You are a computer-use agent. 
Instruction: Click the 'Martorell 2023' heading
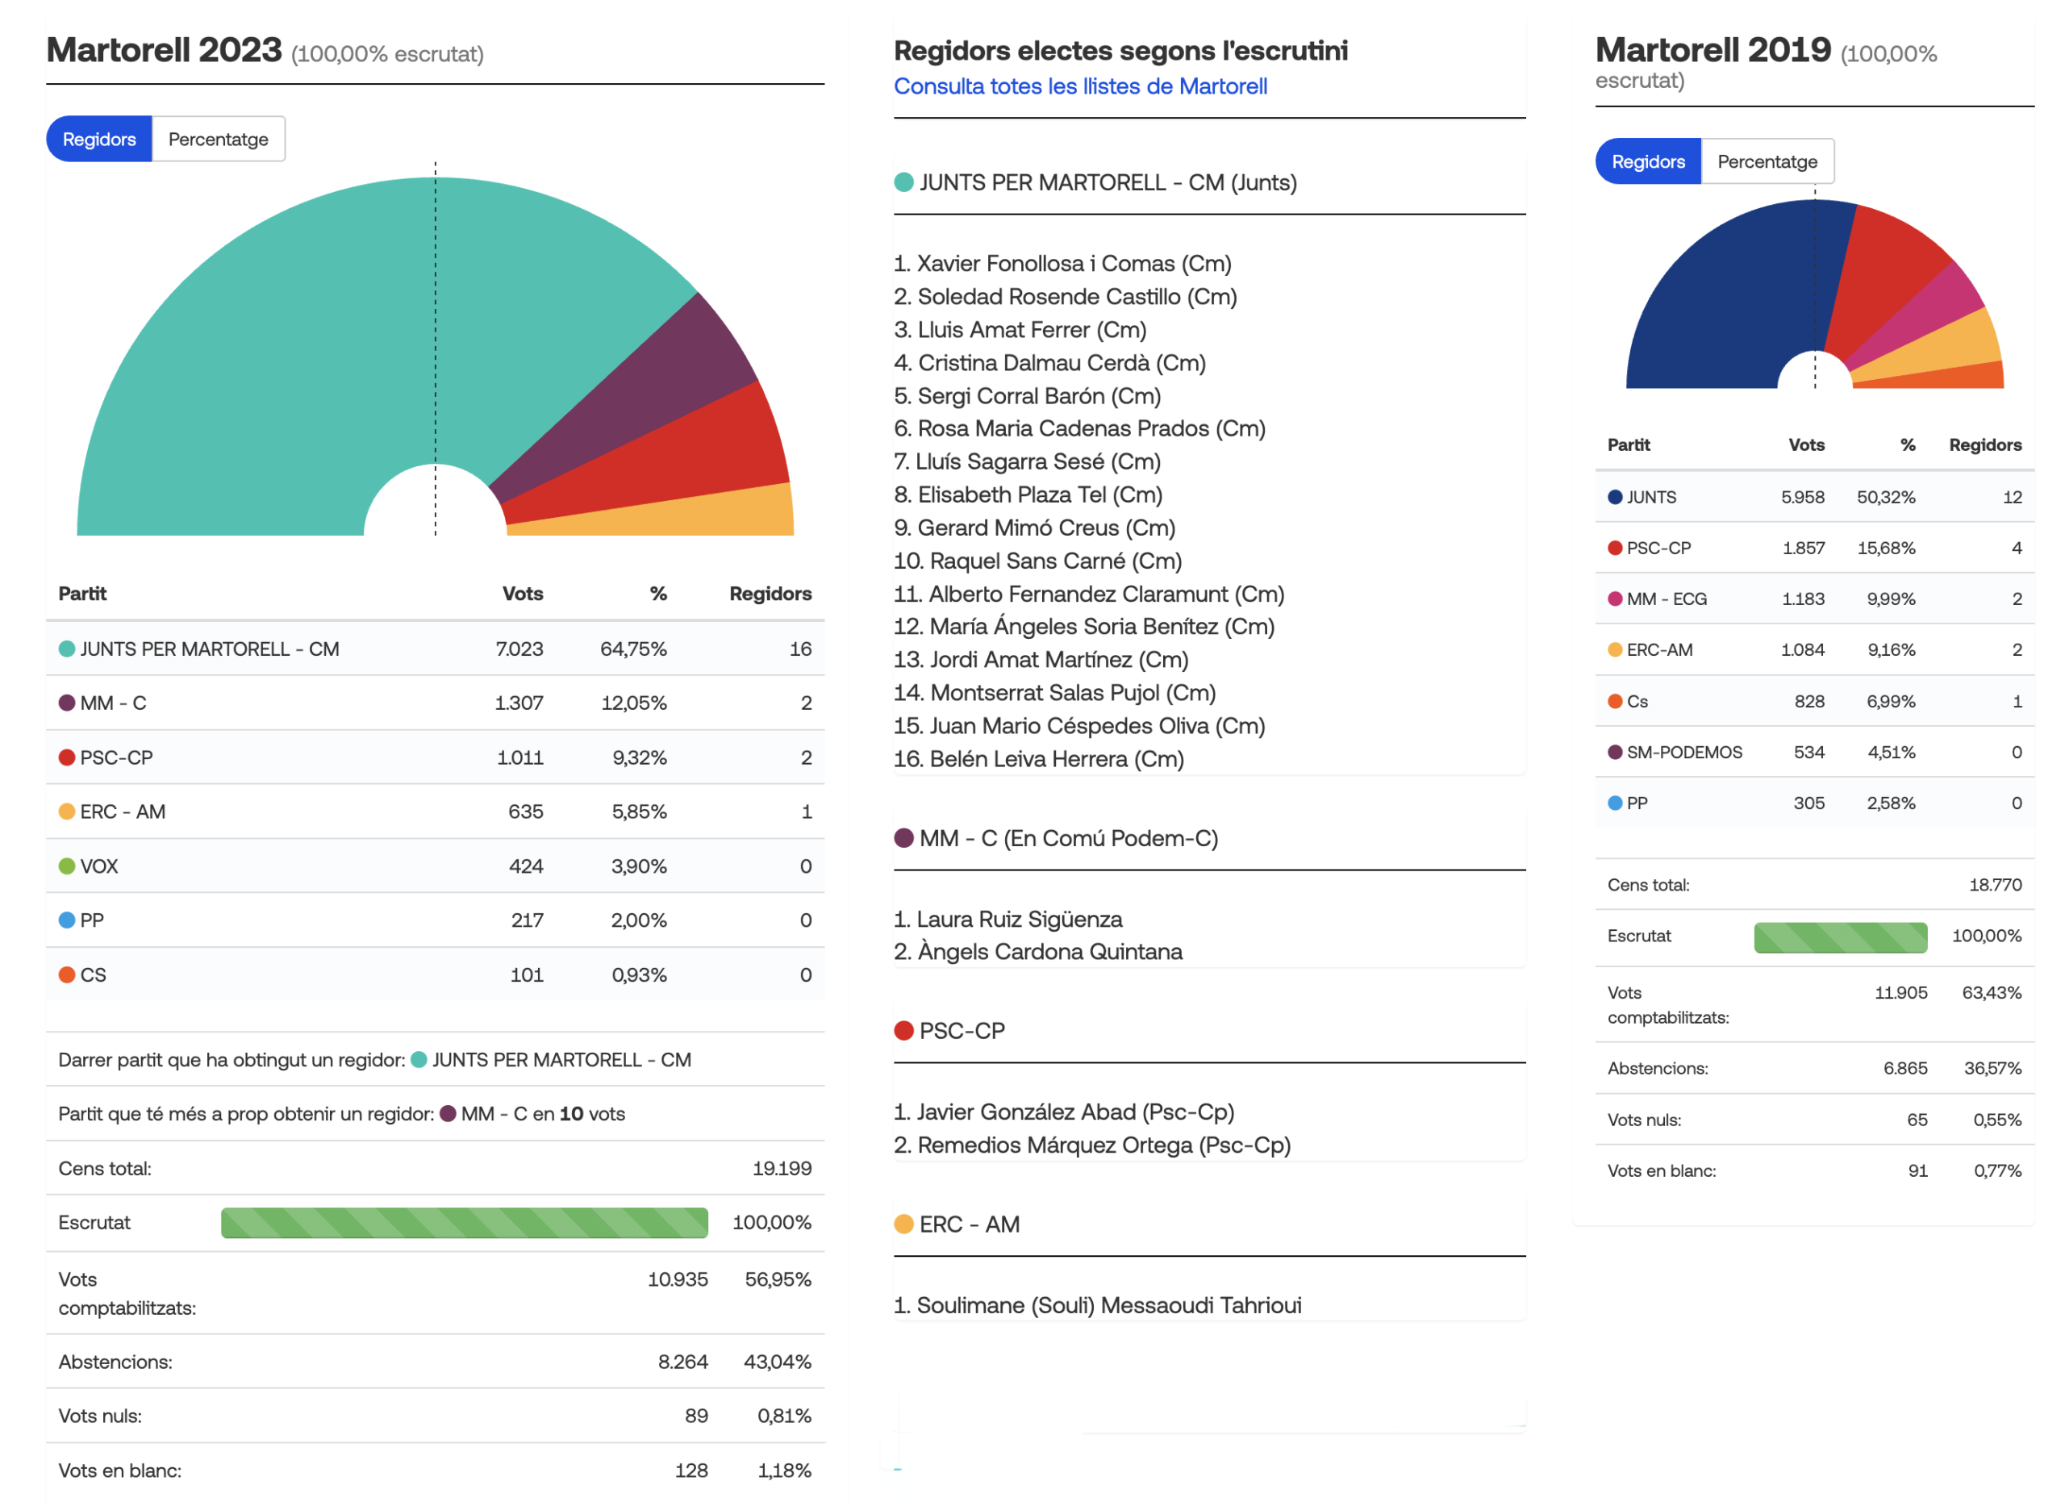coord(164,50)
